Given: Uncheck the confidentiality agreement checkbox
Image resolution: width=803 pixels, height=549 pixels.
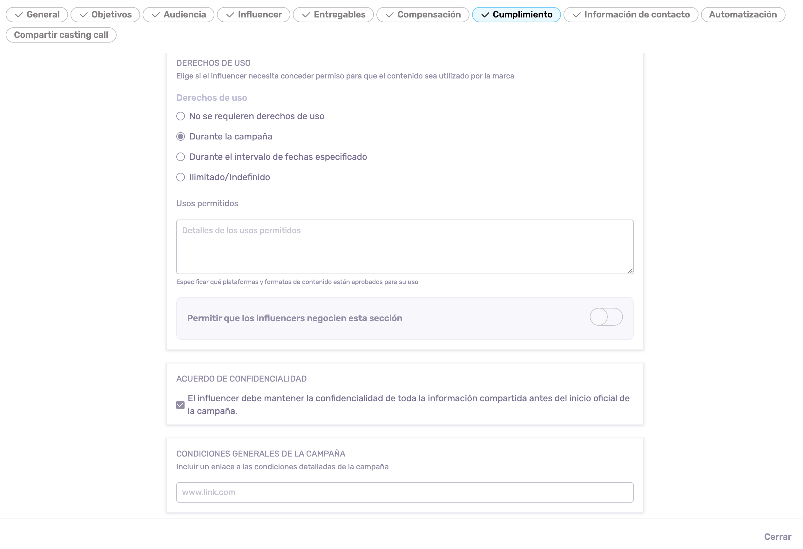Looking at the screenshot, I should point(180,405).
